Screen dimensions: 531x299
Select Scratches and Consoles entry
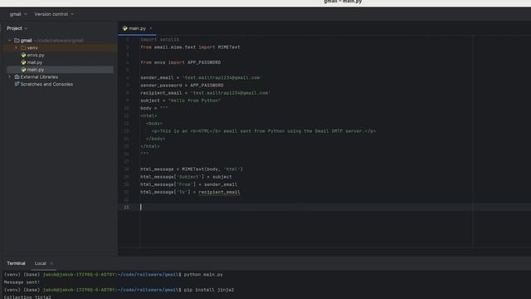point(46,84)
